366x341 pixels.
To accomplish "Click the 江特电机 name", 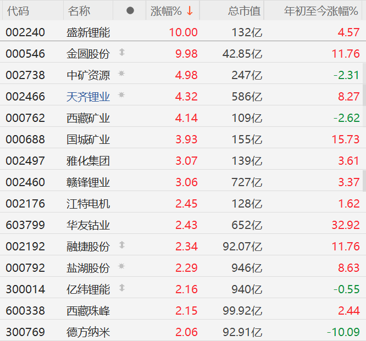I will pyautogui.click(x=88, y=204).
